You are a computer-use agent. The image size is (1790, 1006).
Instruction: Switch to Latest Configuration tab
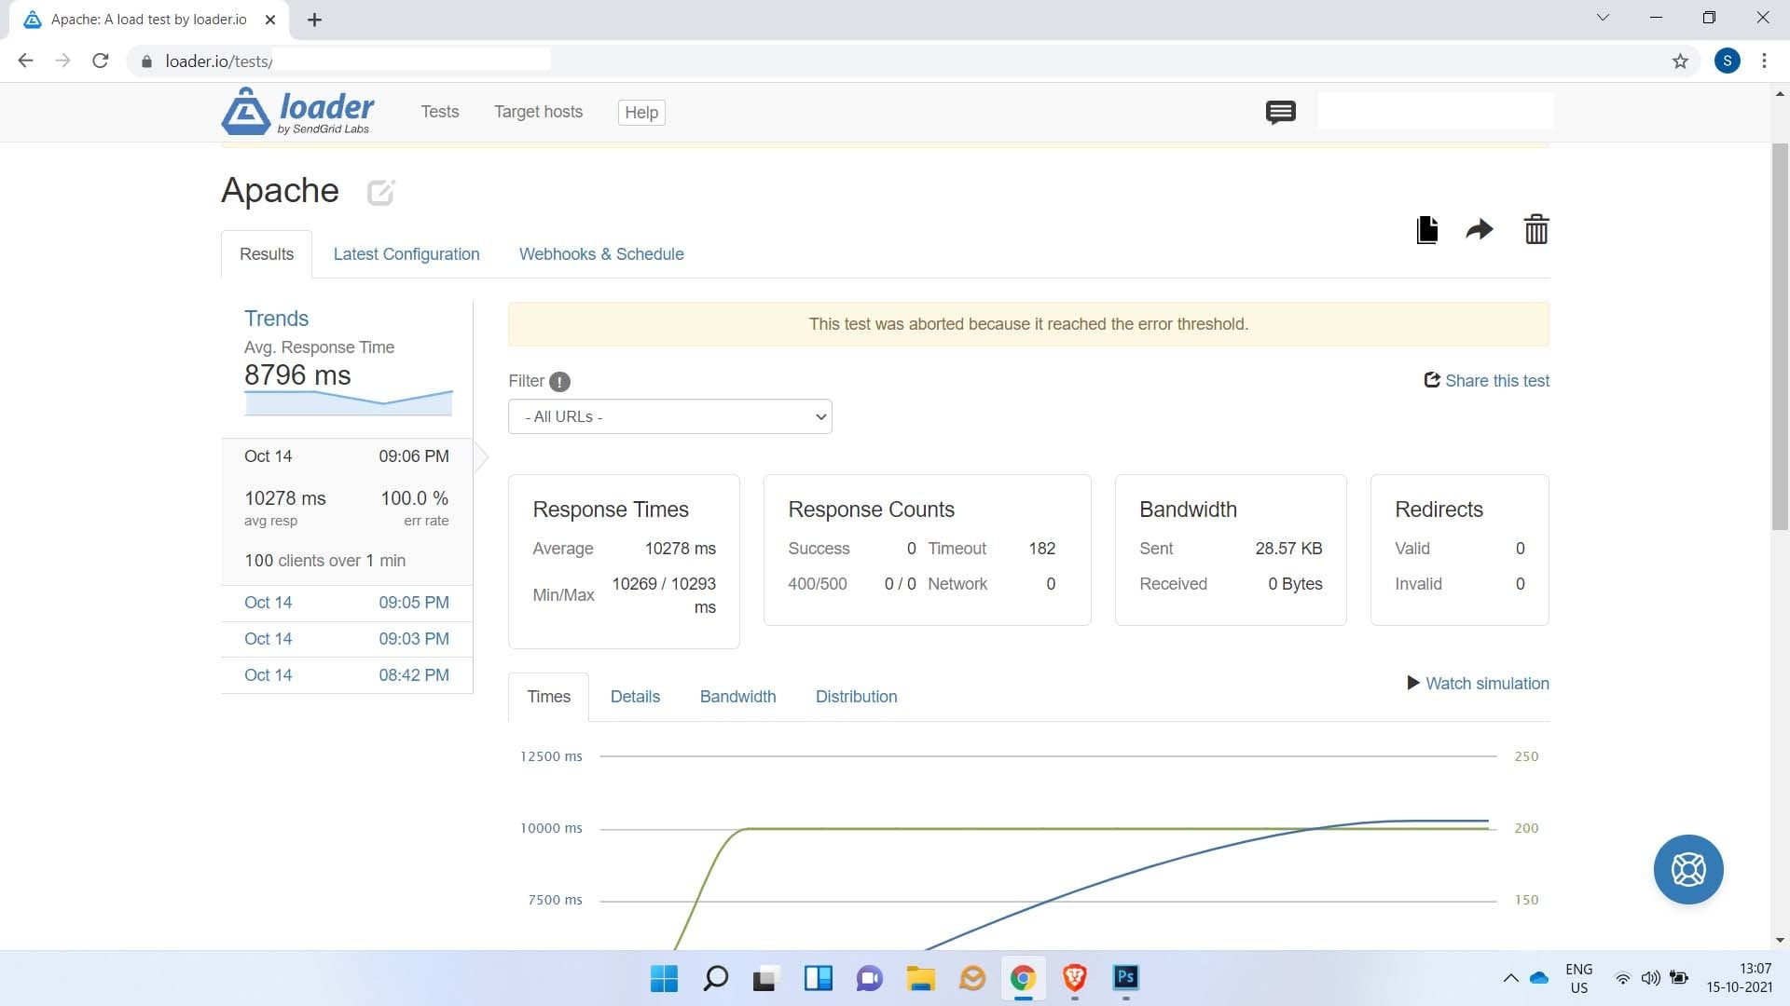[x=406, y=254]
